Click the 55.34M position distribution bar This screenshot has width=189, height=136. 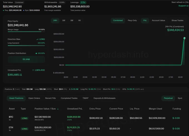coord(26,59)
